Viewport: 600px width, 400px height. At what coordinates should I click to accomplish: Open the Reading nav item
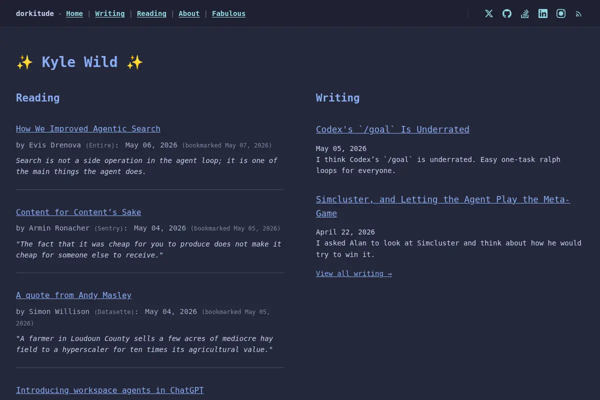[x=151, y=13]
